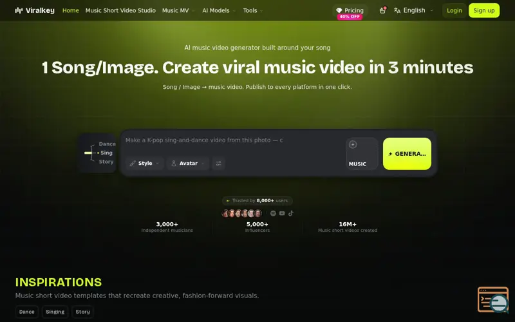
Task: Select the Sing mode option
Action: click(106, 153)
